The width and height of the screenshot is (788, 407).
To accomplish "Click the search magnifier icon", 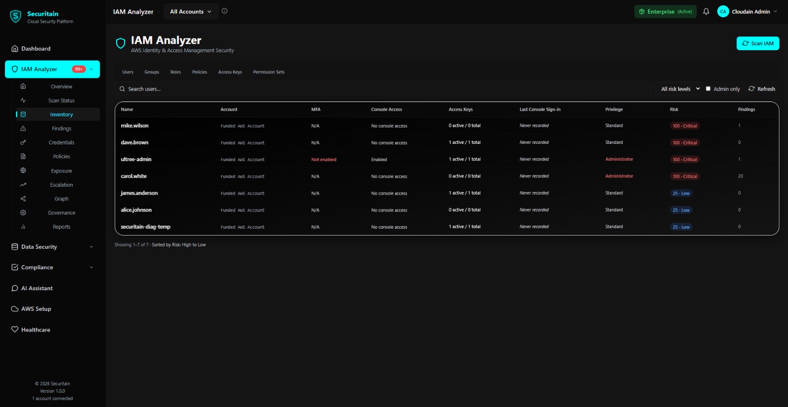I will point(122,89).
